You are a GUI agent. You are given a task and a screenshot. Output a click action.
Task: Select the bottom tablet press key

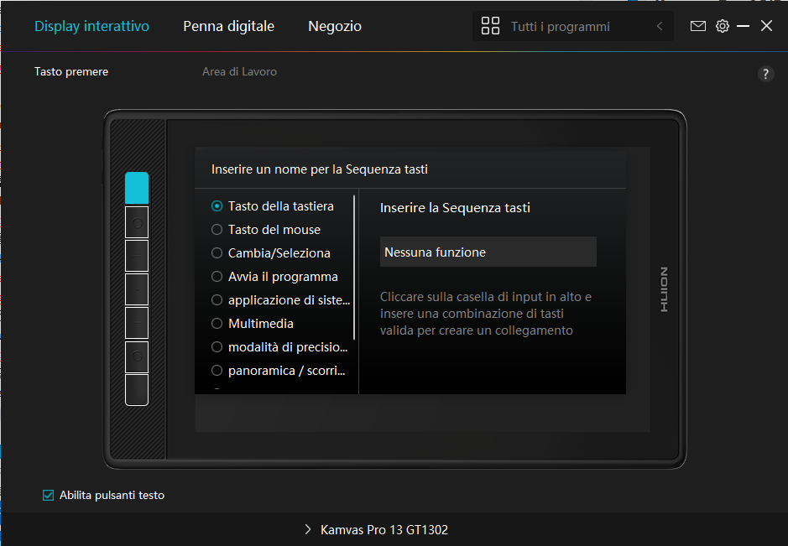pos(137,390)
